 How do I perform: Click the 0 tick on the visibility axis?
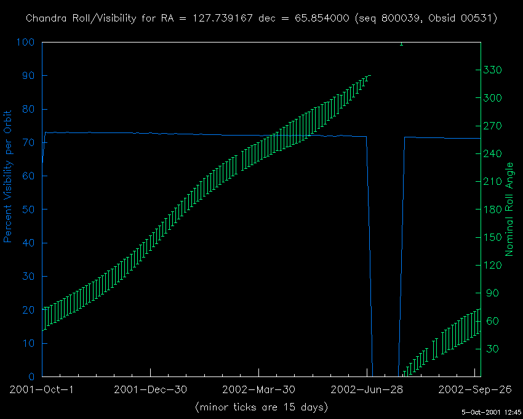click(33, 376)
